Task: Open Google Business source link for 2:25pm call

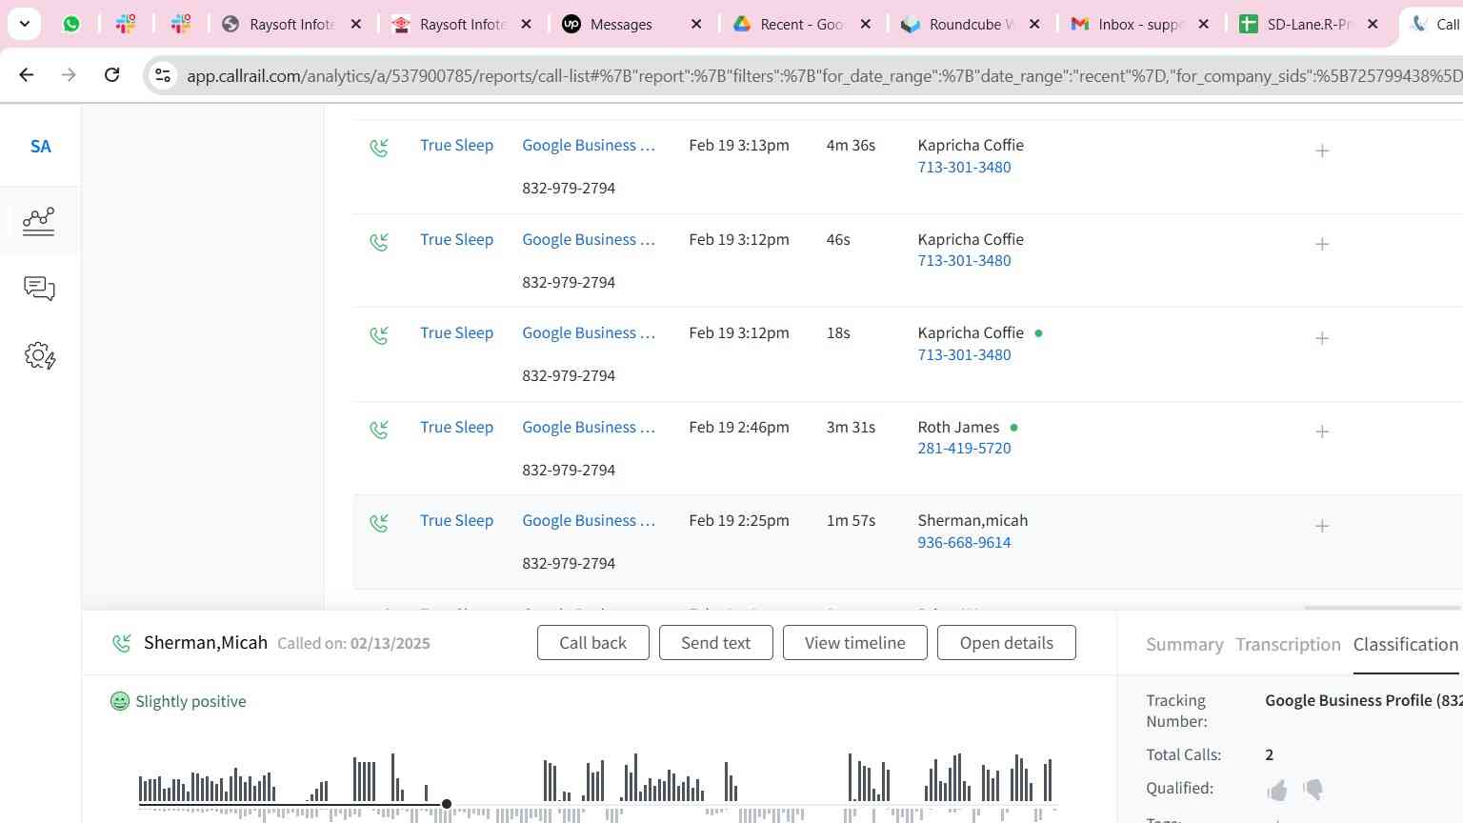Action: pos(589,521)
